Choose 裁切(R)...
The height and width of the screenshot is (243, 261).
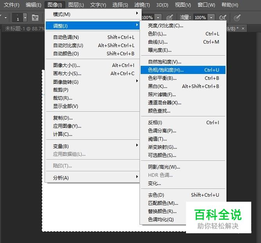93,98
